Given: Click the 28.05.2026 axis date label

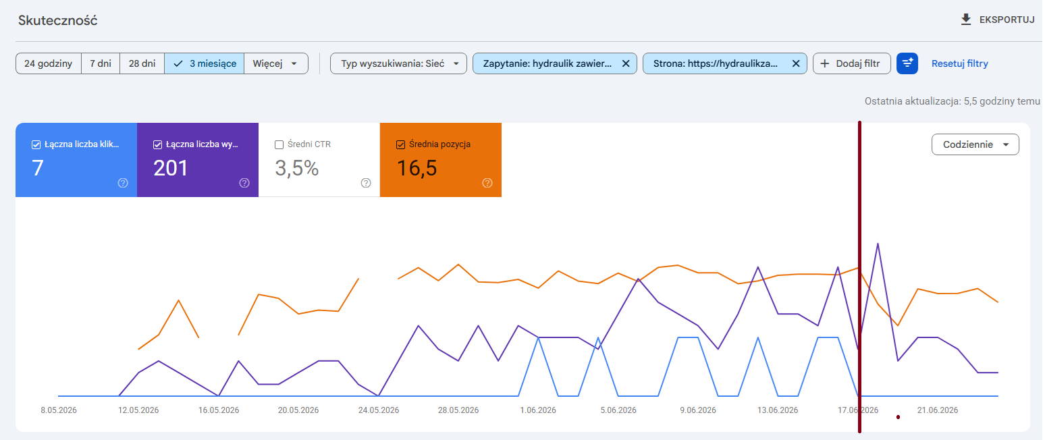Looking at the screenshot, I should coord(458,410).
